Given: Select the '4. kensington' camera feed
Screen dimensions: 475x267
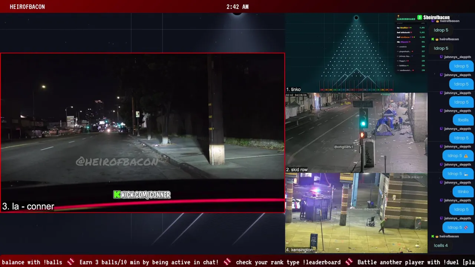Looking at the screenshot, I should (356, 213).
